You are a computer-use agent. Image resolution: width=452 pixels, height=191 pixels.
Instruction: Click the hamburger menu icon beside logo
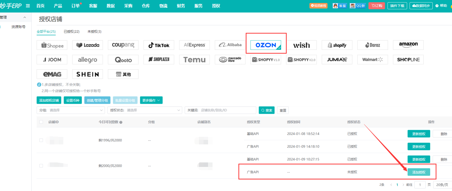[28, 6]
